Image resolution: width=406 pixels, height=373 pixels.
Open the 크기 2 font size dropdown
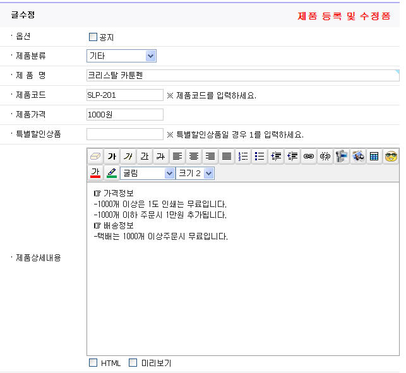(195, 173)
